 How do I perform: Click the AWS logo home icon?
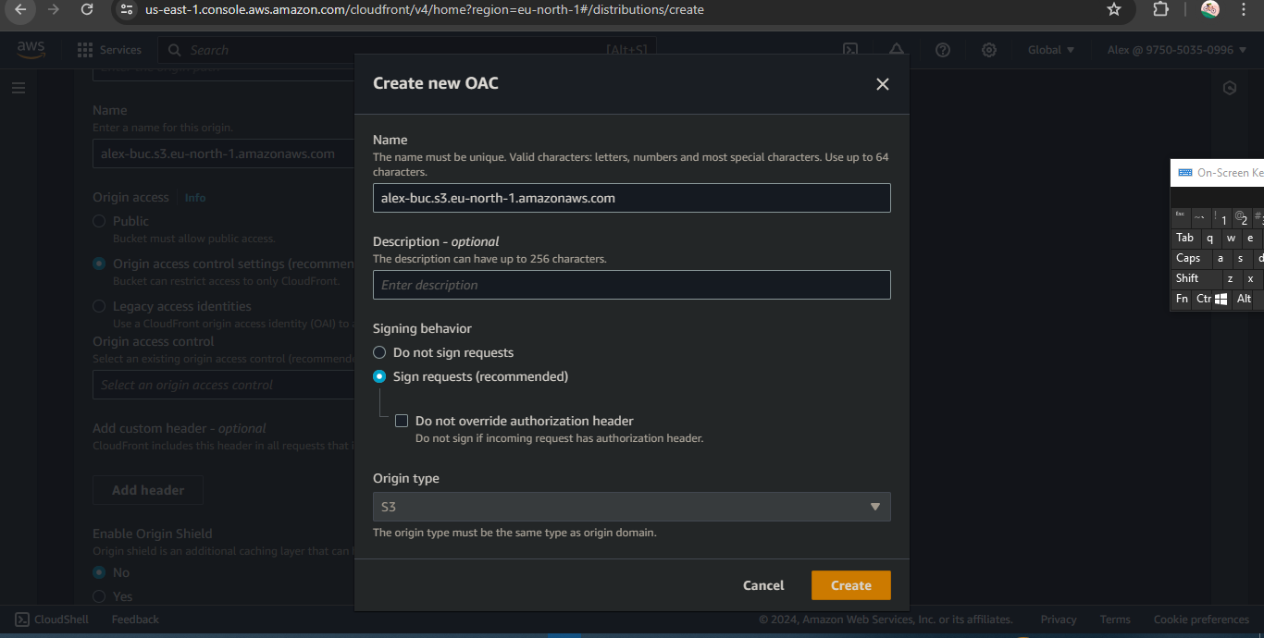31,50
